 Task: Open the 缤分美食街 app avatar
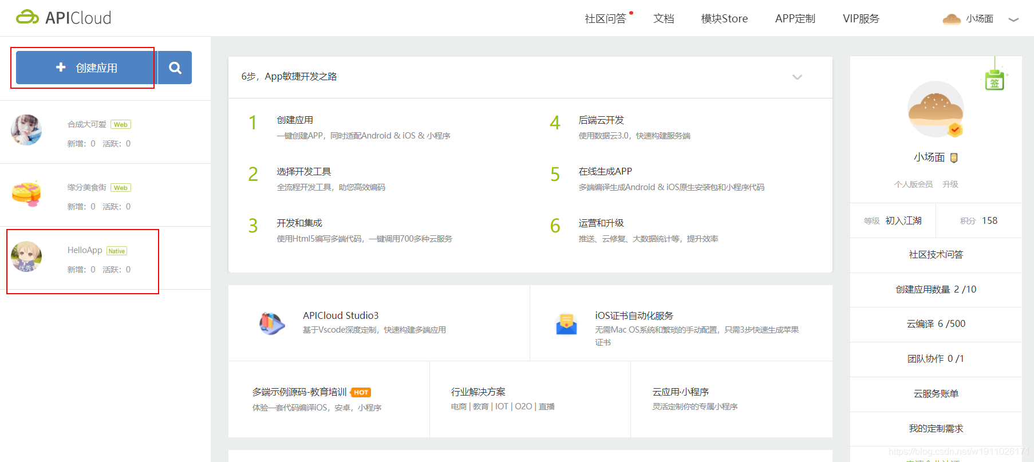[26, 194]
